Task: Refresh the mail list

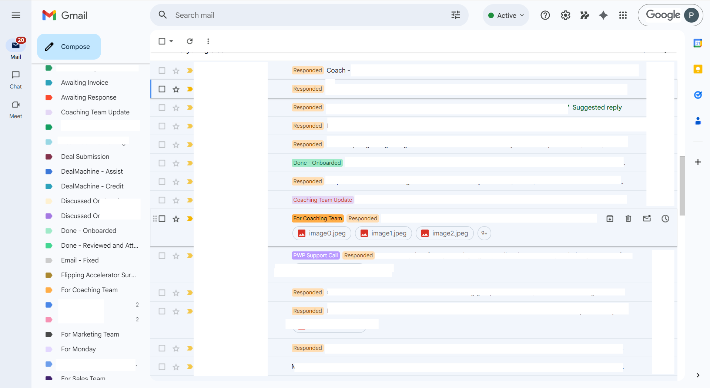Action: pyautogui.click(x=190, y=41)
